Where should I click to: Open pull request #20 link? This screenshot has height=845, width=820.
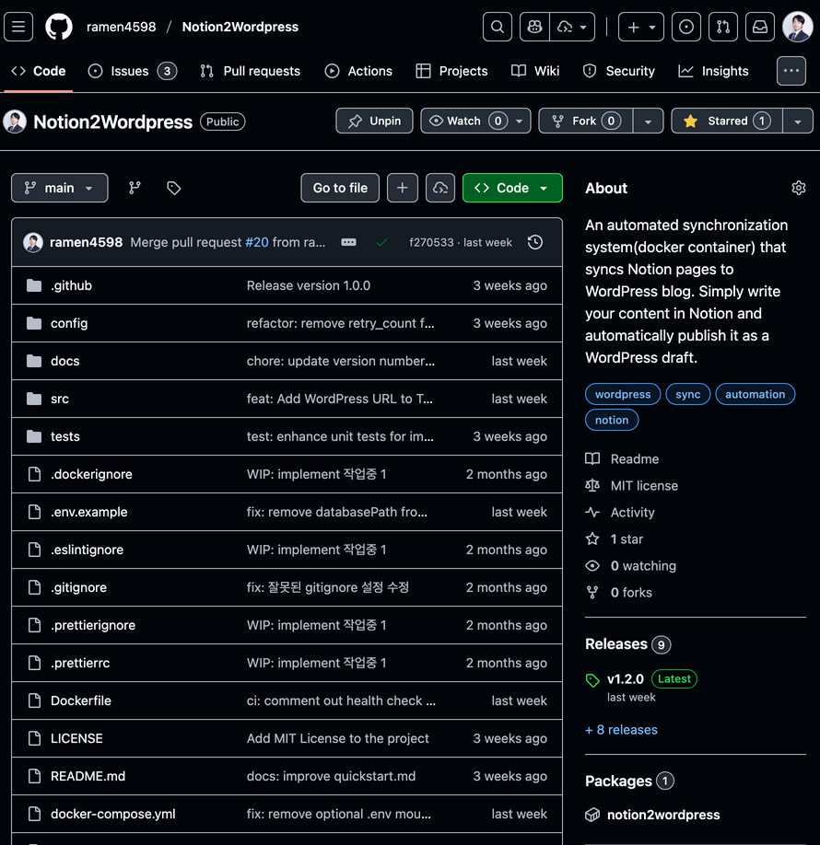(257, 242)
